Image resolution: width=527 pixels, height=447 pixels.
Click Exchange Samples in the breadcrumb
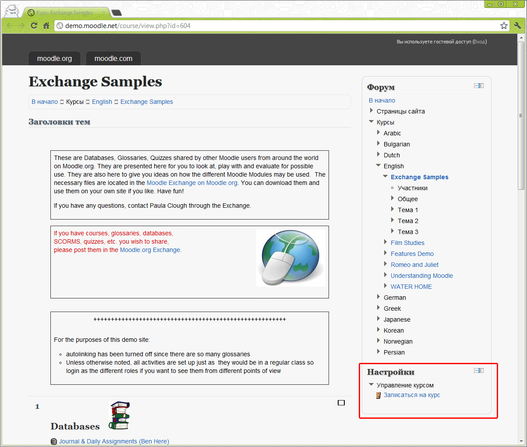[147, 102]
